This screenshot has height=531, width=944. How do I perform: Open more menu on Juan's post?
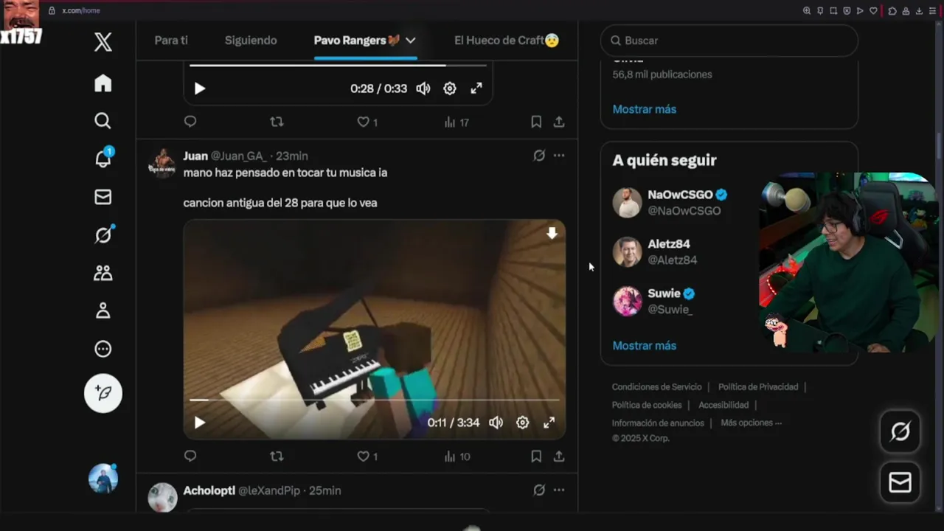coord(559,156)
